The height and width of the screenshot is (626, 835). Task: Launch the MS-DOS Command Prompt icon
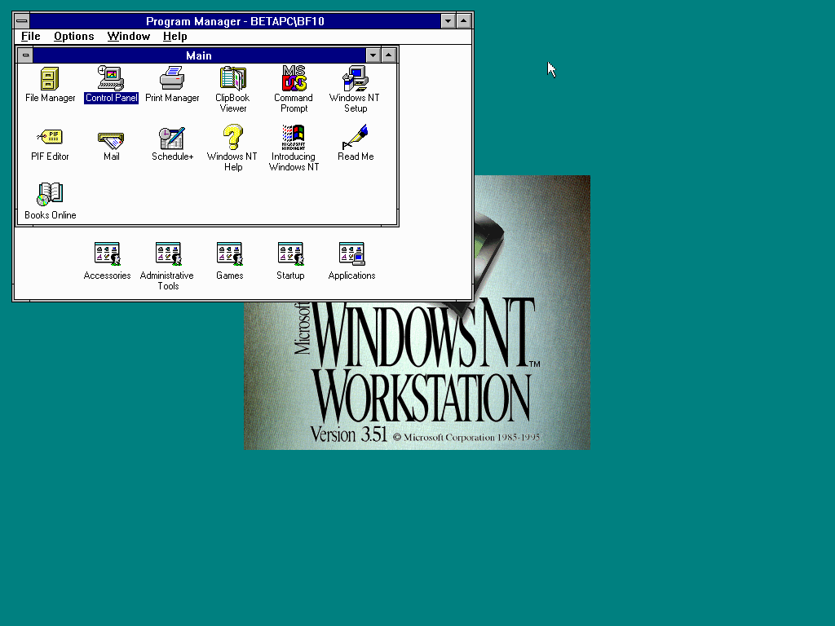(294, 79)
